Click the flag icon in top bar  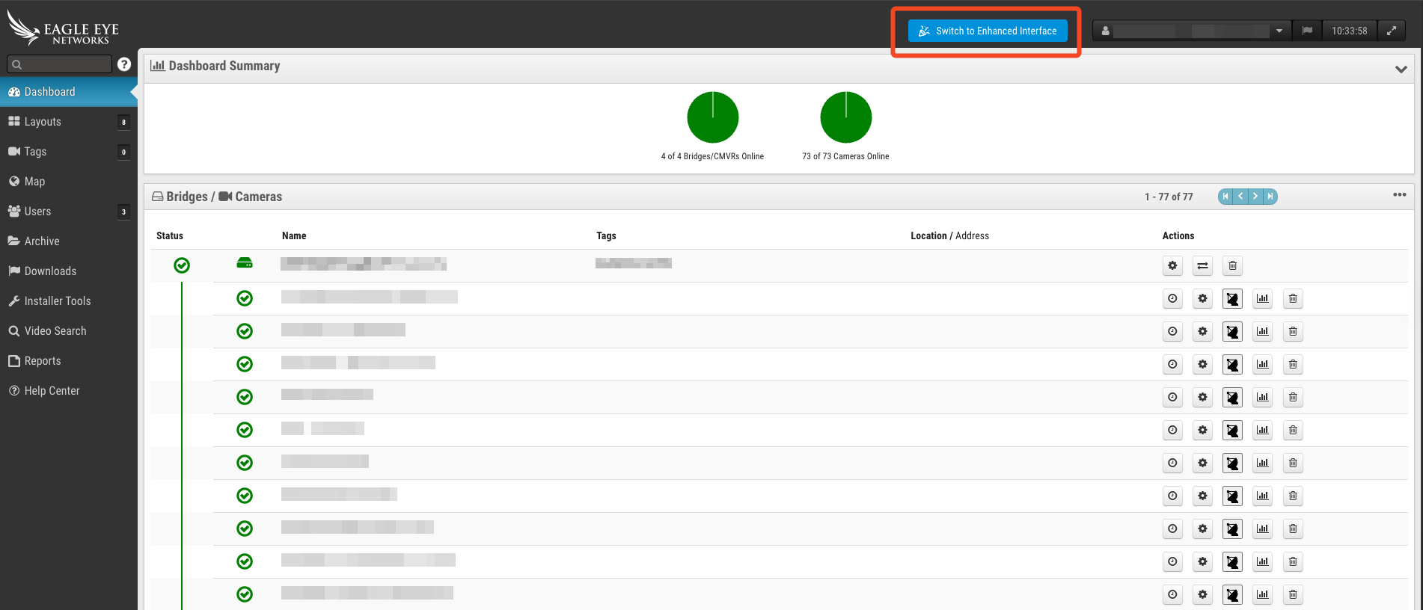[1307, 31]
